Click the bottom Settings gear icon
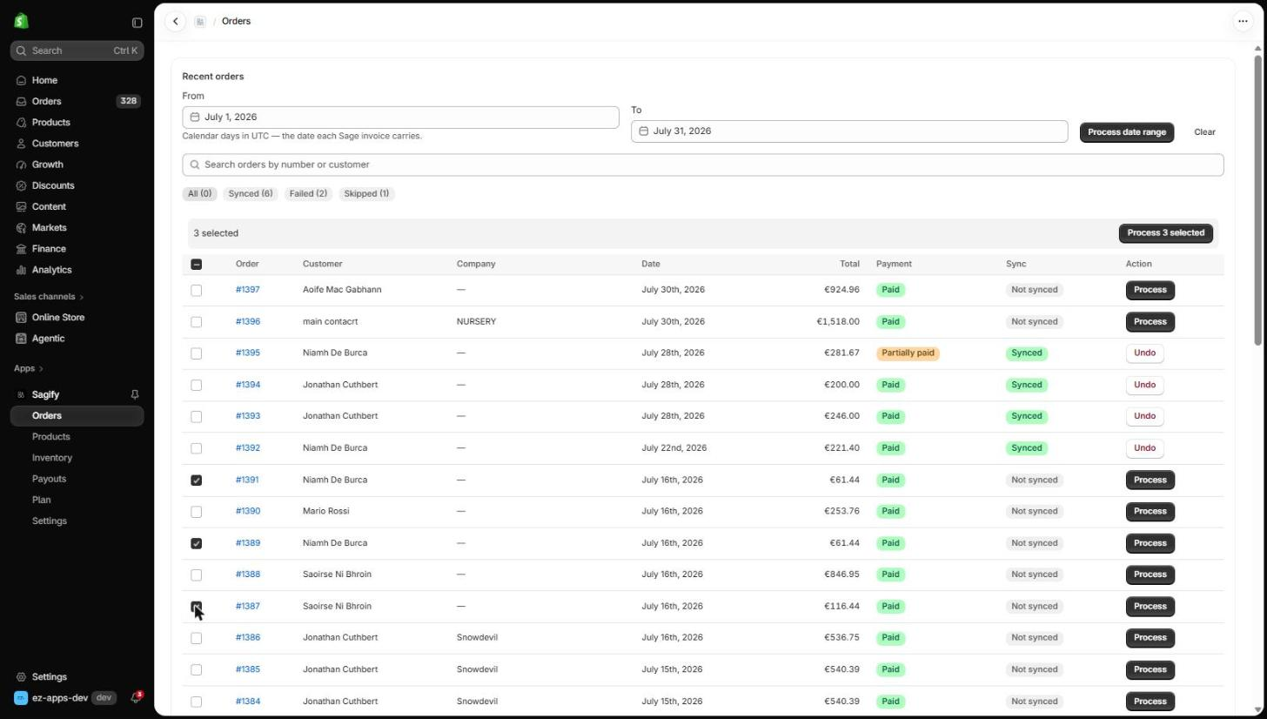 22,677
